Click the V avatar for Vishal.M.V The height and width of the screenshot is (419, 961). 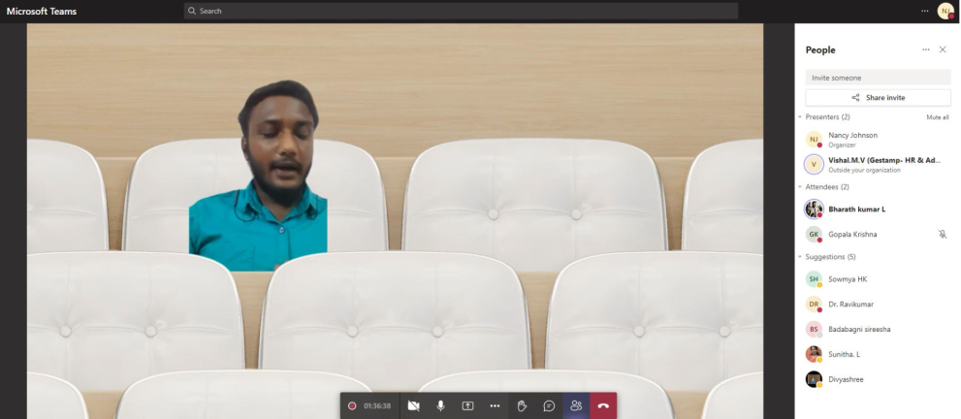(x=814, y=164)
